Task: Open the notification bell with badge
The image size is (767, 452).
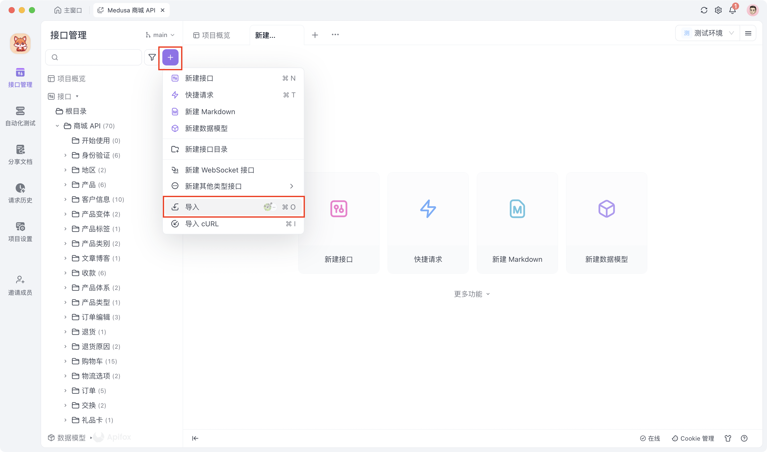Action: [x=733, y=10]
